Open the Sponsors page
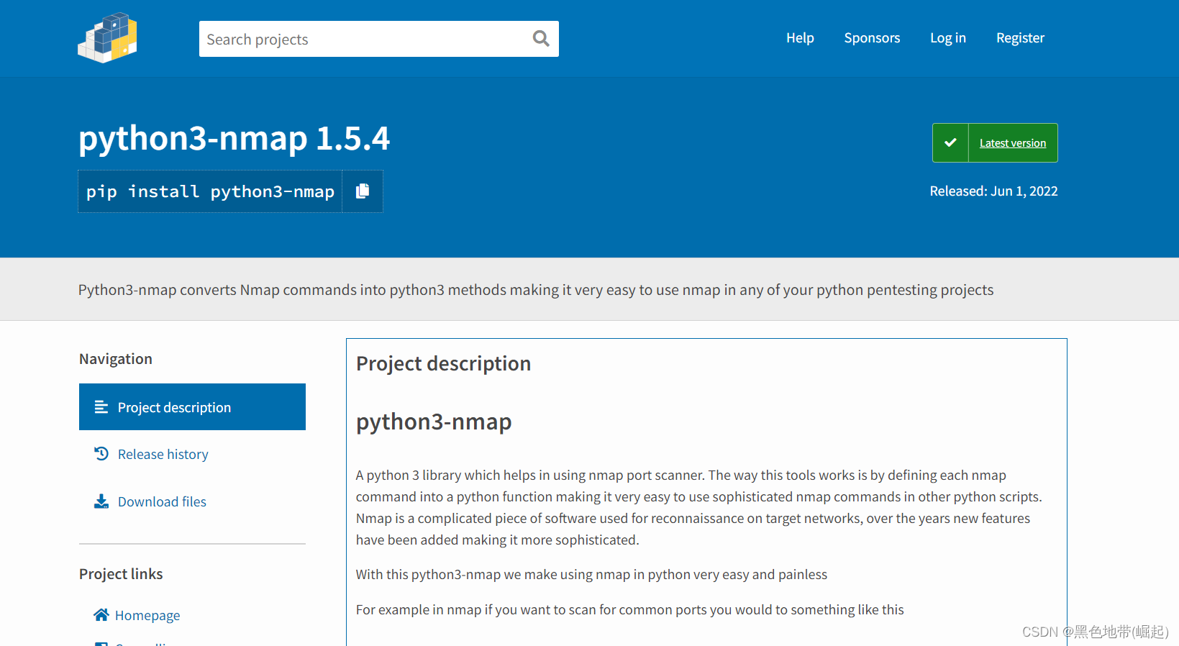The image size is (1179, 646). [x=872, y=38]
